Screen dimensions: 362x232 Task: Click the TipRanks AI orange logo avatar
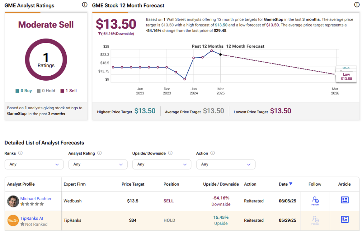13,220
